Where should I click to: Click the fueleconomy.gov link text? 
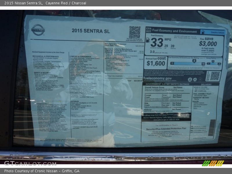[x=157, y=78]
